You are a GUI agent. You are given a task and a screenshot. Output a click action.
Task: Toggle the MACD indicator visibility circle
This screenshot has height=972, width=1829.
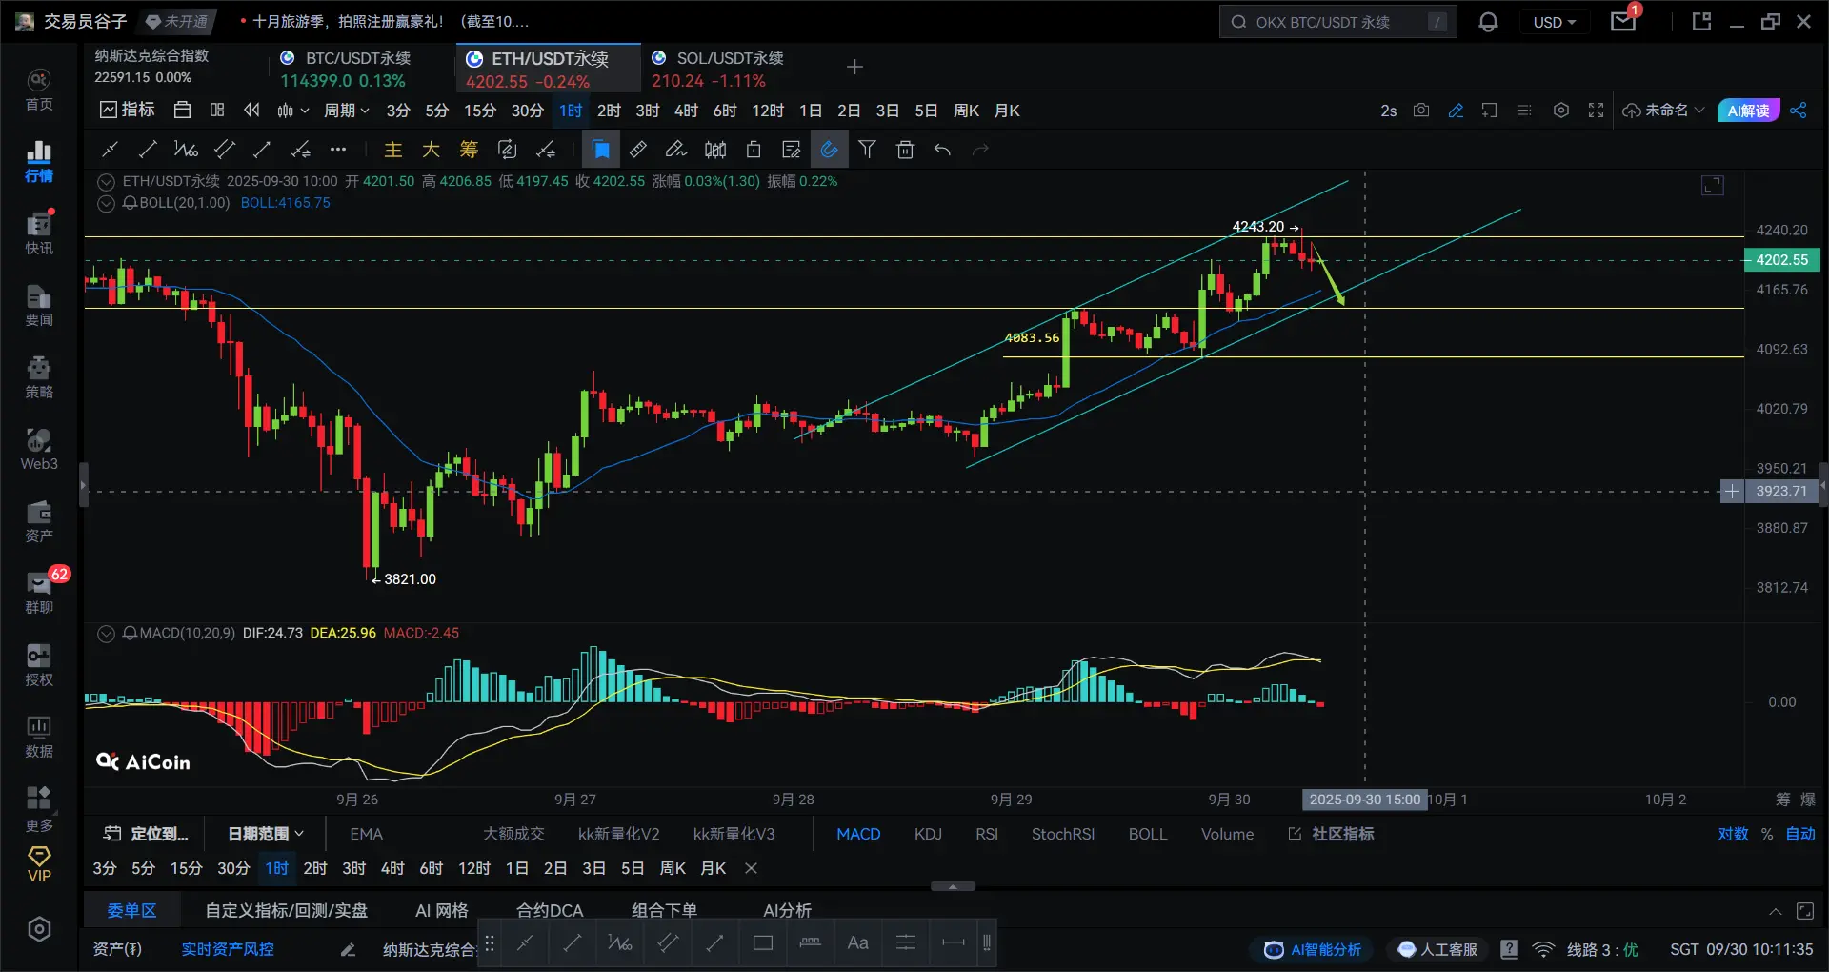pos(106,633)
